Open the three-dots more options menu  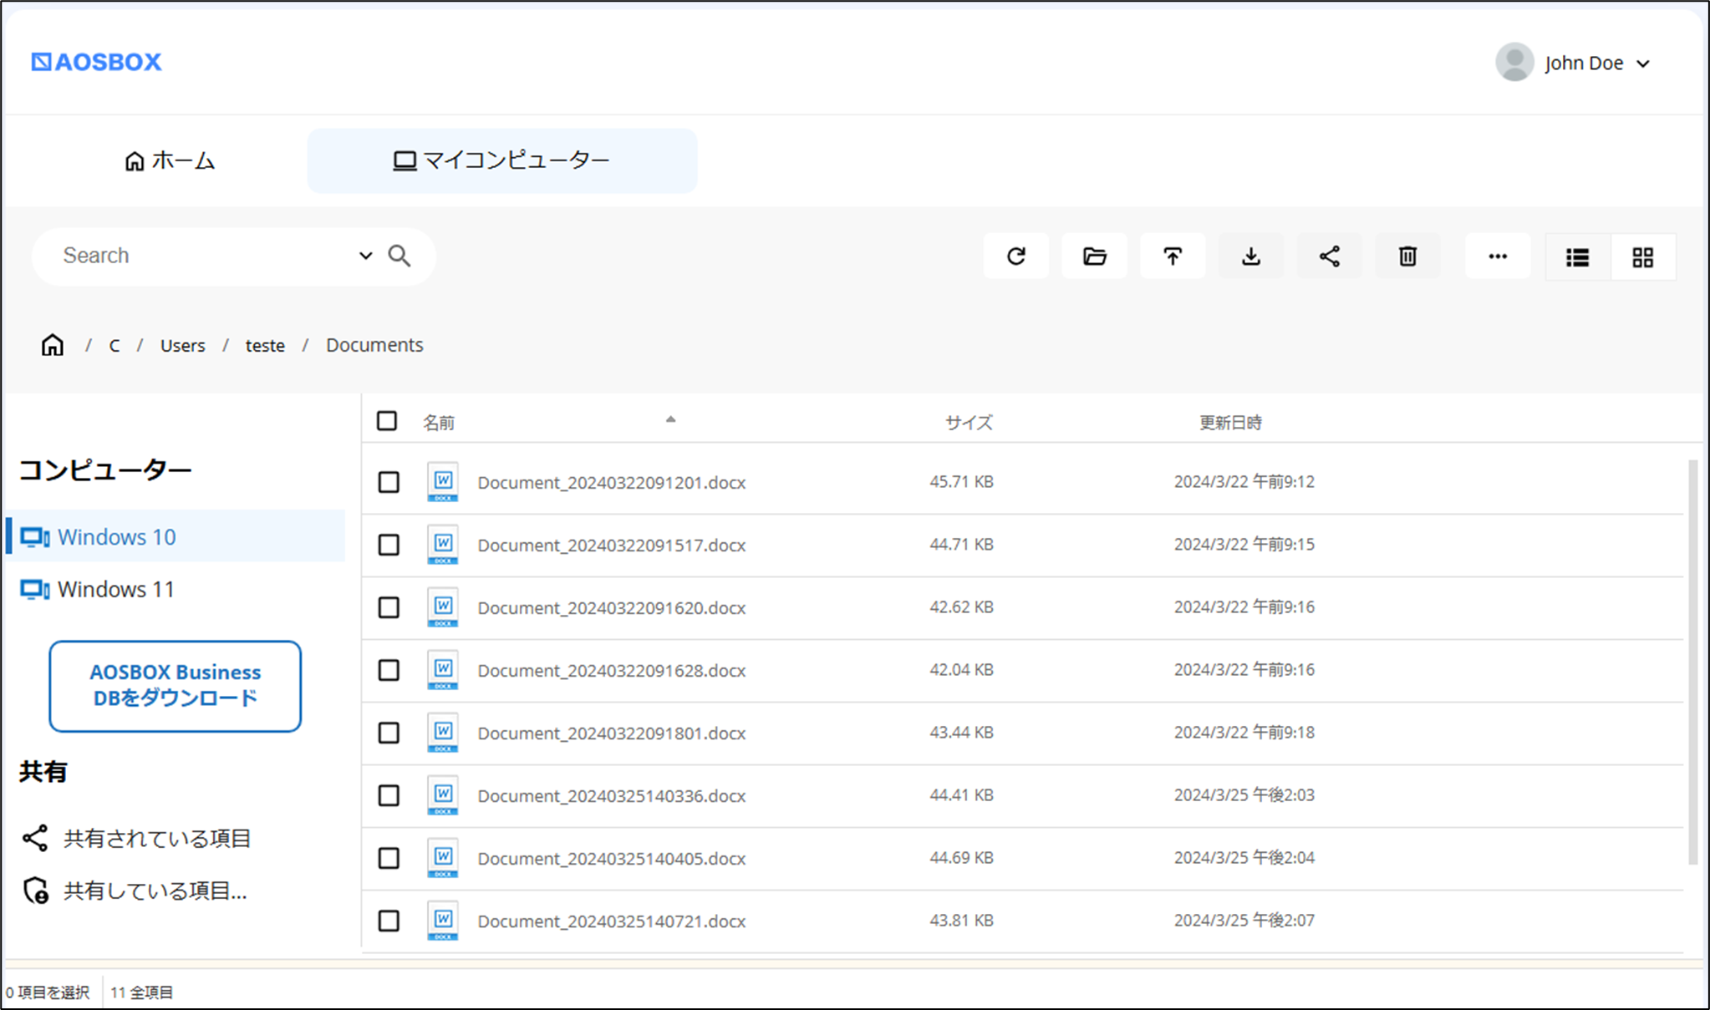pos(1498,256)
